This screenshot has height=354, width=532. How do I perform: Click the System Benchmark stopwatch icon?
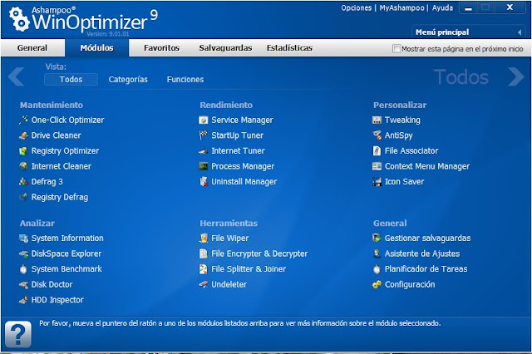coord(23,269)
